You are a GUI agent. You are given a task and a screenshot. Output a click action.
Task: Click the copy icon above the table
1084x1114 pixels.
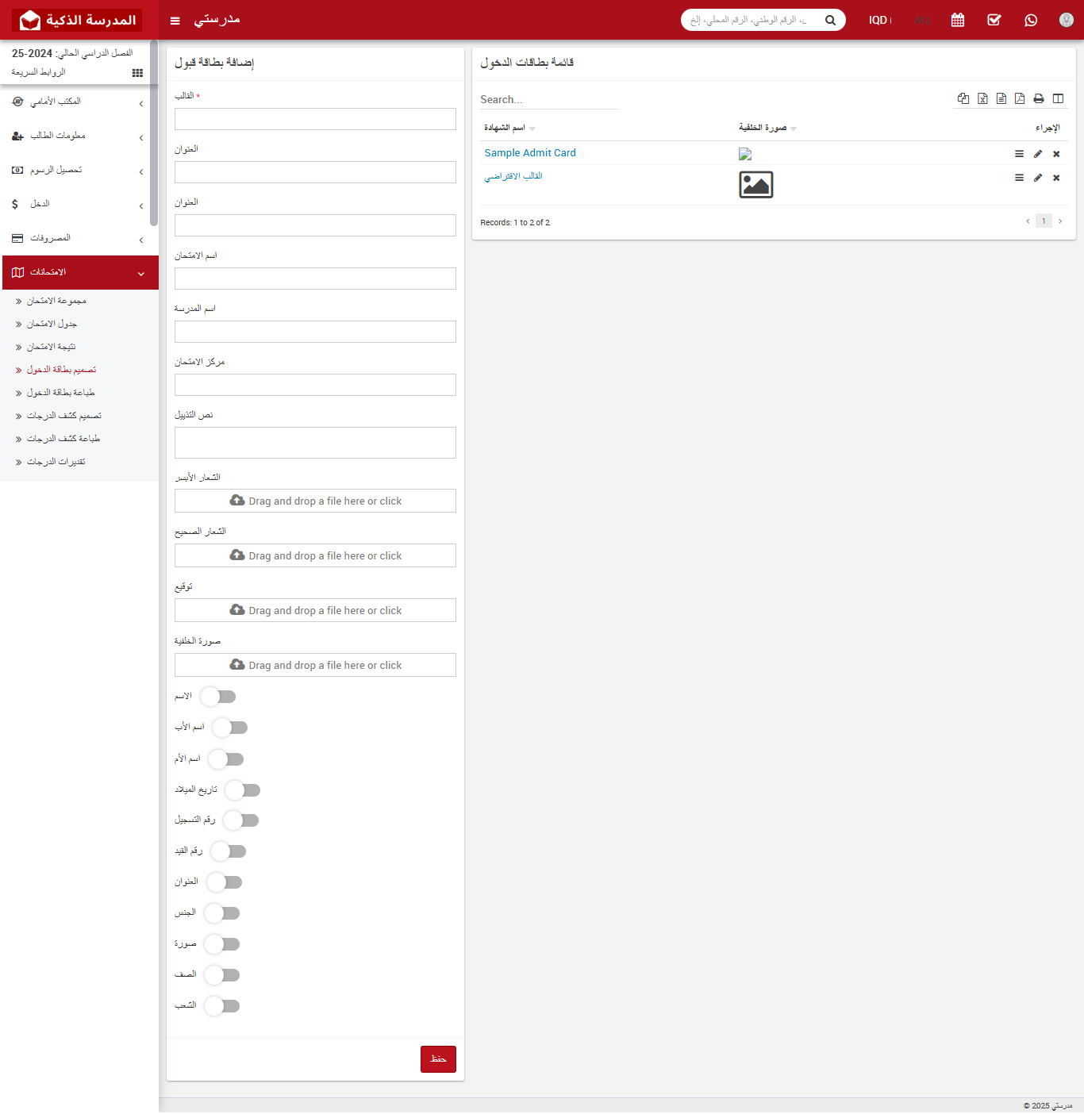pyautogui.click(x=963, y=98)
